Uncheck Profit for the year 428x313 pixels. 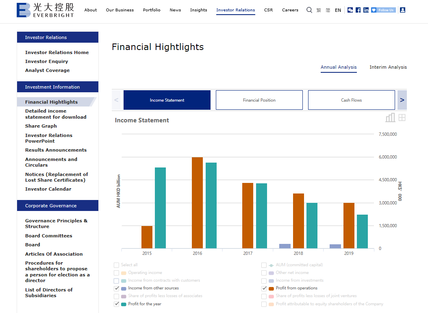pos(117,304)
